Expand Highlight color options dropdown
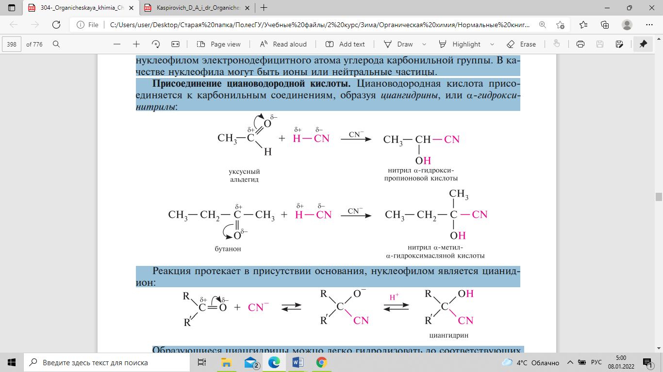This screenshot has height=372, width=663. pos(492,44)
